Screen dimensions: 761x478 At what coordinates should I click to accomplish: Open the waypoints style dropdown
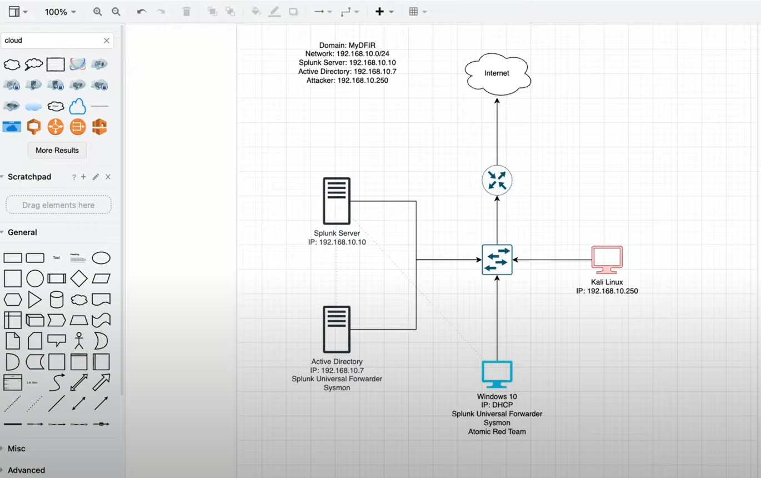[349, 12]
